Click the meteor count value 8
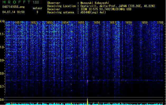 click(x=37, y=12)
